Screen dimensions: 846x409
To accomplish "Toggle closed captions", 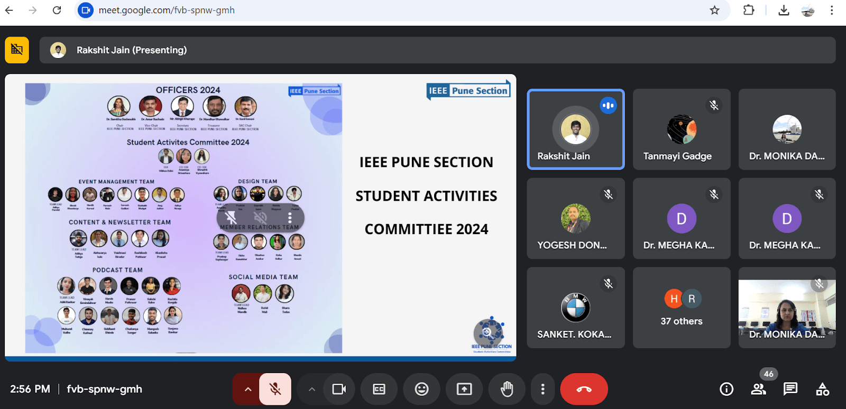I will [379, 389].
